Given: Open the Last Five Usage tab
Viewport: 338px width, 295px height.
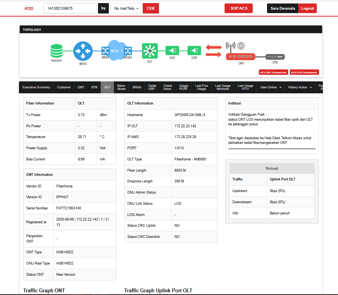Looking at the screenshot, I should point(201,87).
